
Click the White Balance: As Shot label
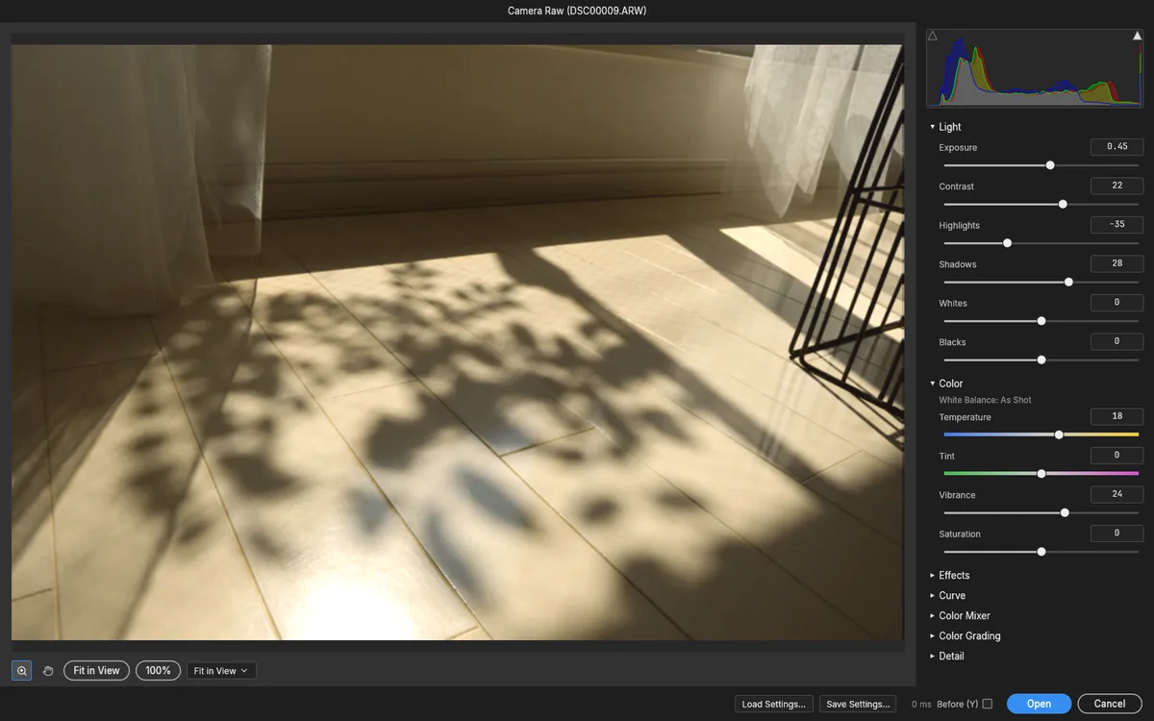point(985,400)
